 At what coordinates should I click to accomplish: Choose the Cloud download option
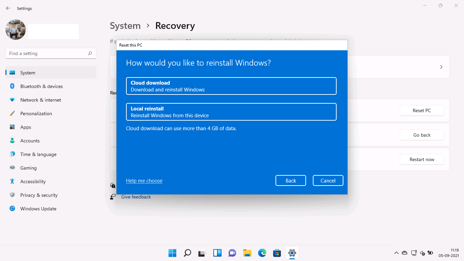231,86
